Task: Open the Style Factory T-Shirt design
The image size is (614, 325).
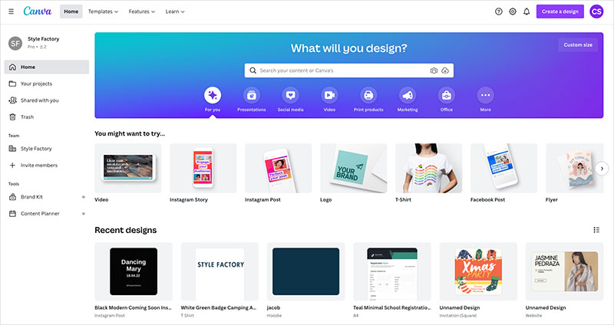Action: point(220,271)
